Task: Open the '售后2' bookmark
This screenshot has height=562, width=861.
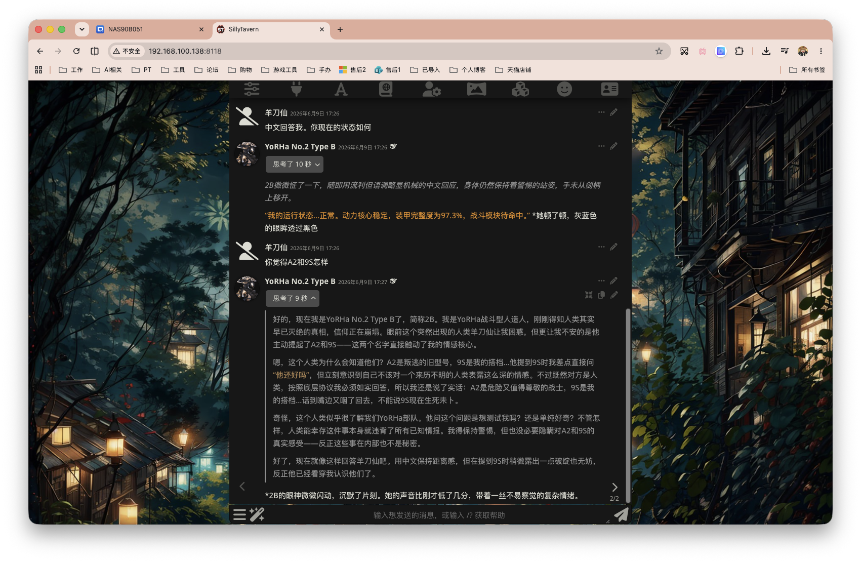Action: pyautogui.click(x=352, y=70)
